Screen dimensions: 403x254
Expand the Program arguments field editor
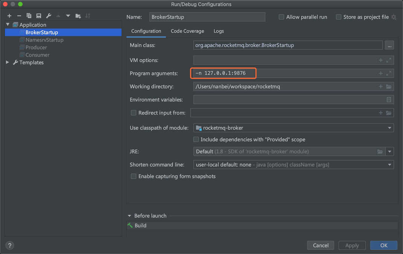pos(389,73)
